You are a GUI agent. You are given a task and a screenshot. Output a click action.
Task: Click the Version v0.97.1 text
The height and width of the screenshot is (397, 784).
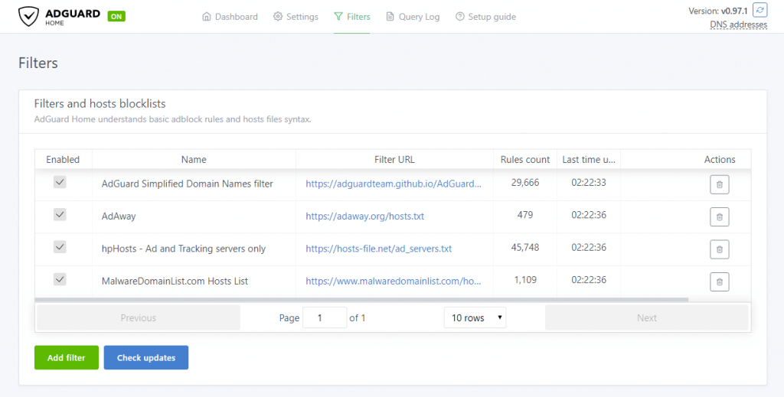coord(718,11)
